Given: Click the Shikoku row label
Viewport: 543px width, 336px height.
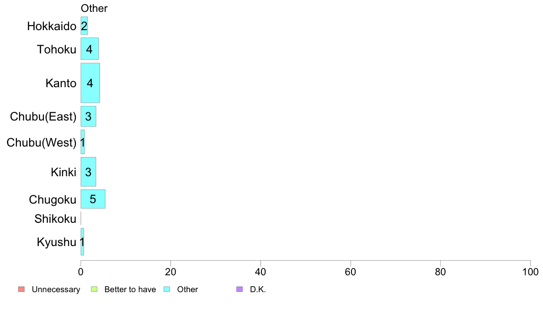Looking at the screenshot, I should click(55, 219).
